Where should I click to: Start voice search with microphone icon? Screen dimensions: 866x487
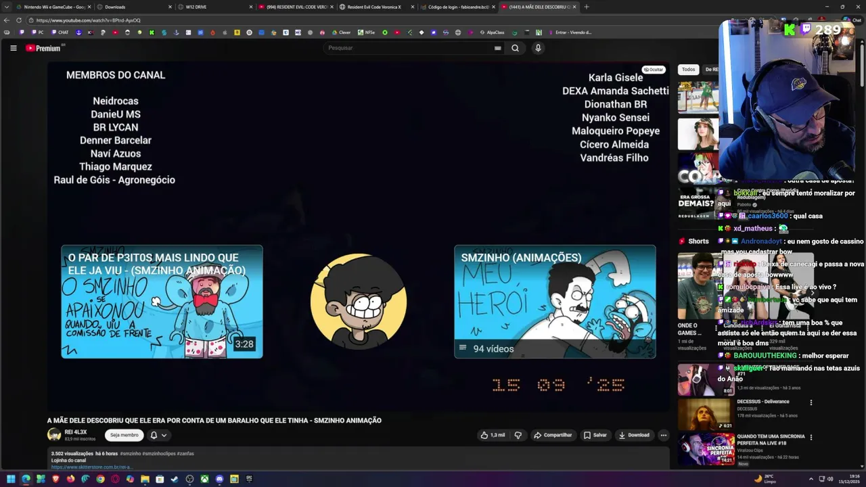coord(538,48)
